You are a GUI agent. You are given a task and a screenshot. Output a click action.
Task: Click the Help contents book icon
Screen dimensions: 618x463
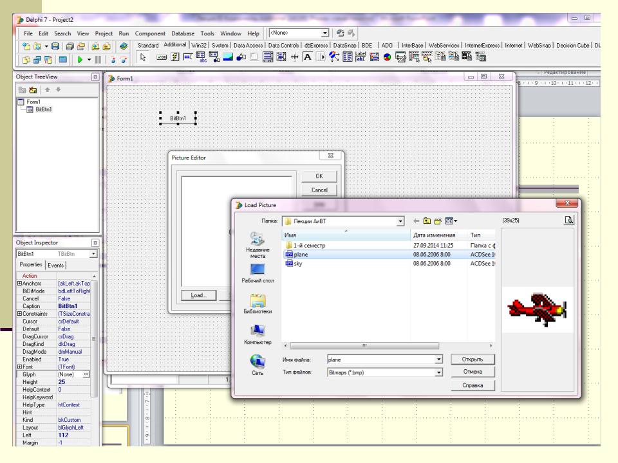tap(124, 46)
